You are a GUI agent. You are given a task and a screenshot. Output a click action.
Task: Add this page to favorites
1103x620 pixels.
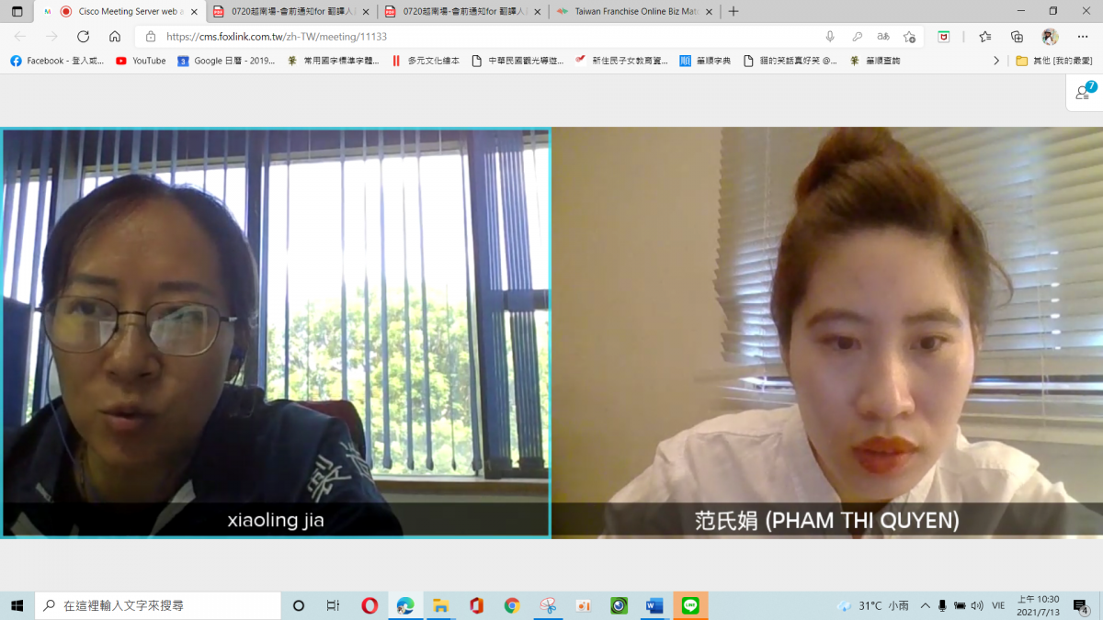(909, 37)
